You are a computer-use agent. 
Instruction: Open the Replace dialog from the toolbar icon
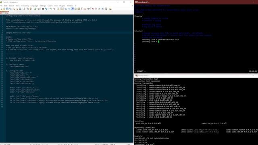(46, 9)
